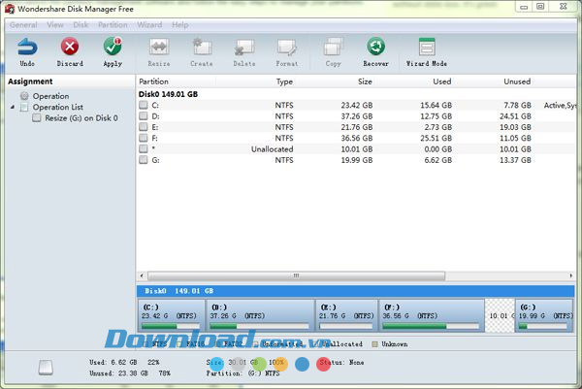Viewport: 582px width, 389px height.
Task: Click the Partition: (G:) NTFS status entry
Action: tap(242, 373)
